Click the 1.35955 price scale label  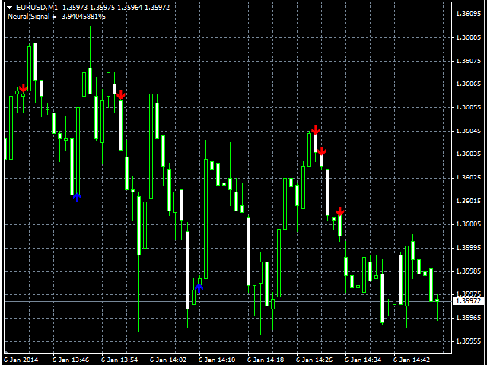(x=469, y=341)
